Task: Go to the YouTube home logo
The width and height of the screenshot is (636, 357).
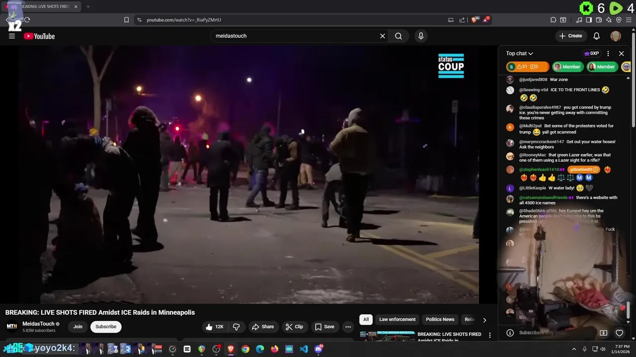Action: (x=39, y=36)
